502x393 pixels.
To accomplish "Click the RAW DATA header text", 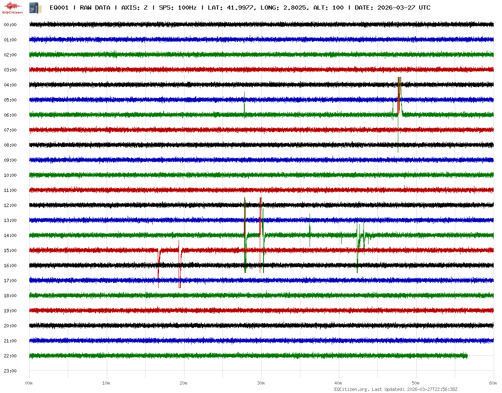I will click(x=95, y=8).
